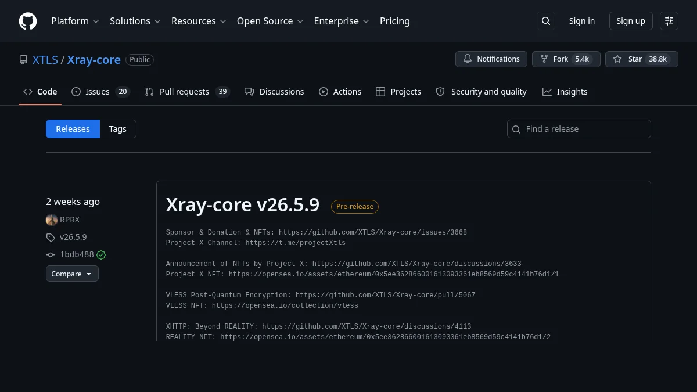This screenshot has height=392, width=697.
Task: Click the 38.8k star count
Action: tap(658, 59)
